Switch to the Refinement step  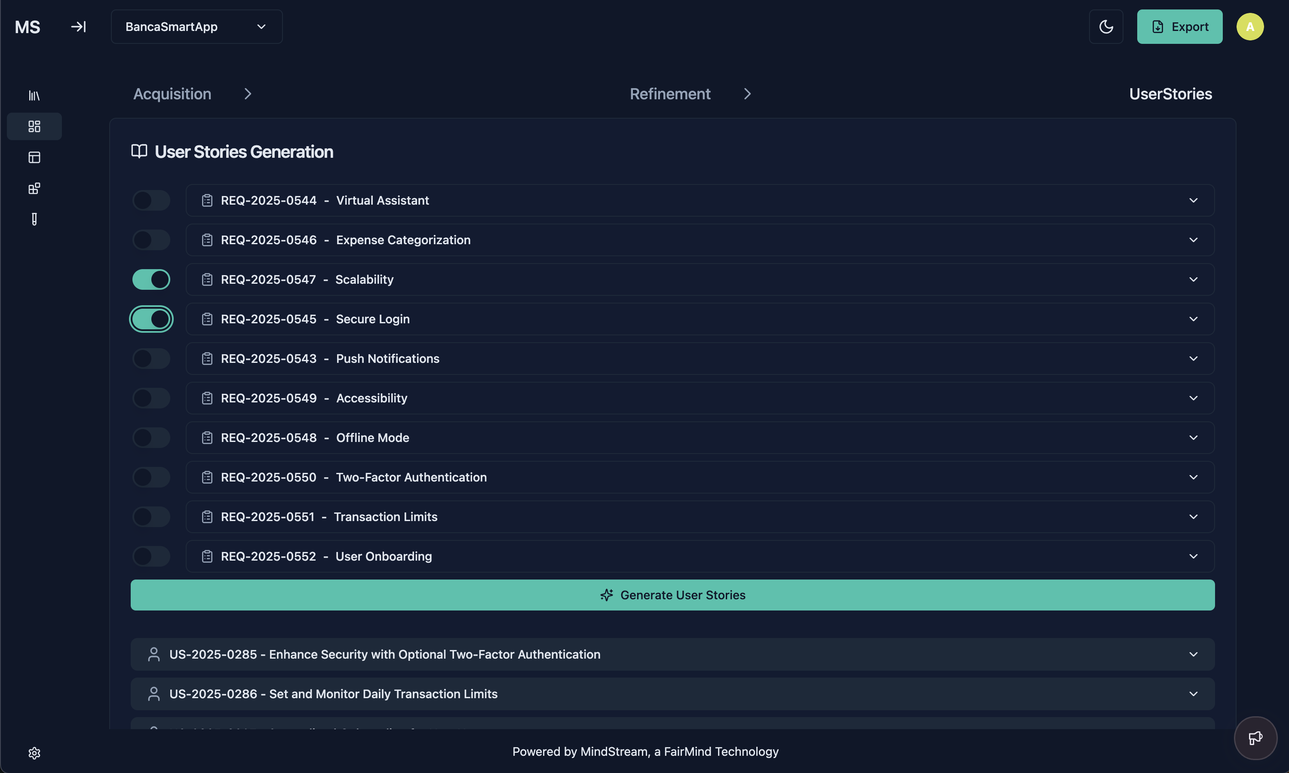point(670,94)
